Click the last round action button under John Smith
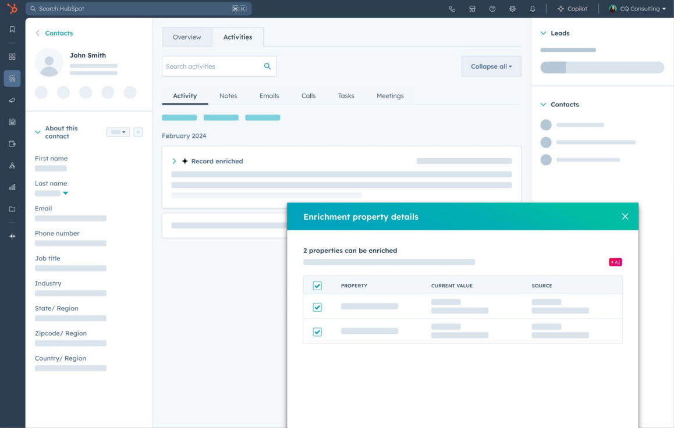The image size is (674, 428). pos(130,92)
